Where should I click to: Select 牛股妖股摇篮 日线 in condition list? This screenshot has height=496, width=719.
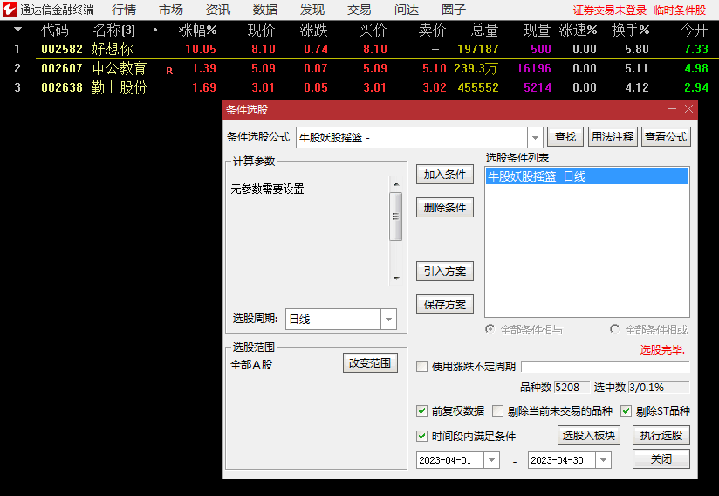pos(587,176)
